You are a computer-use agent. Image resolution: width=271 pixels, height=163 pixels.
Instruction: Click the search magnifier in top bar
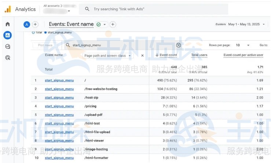tap(87, 9)
